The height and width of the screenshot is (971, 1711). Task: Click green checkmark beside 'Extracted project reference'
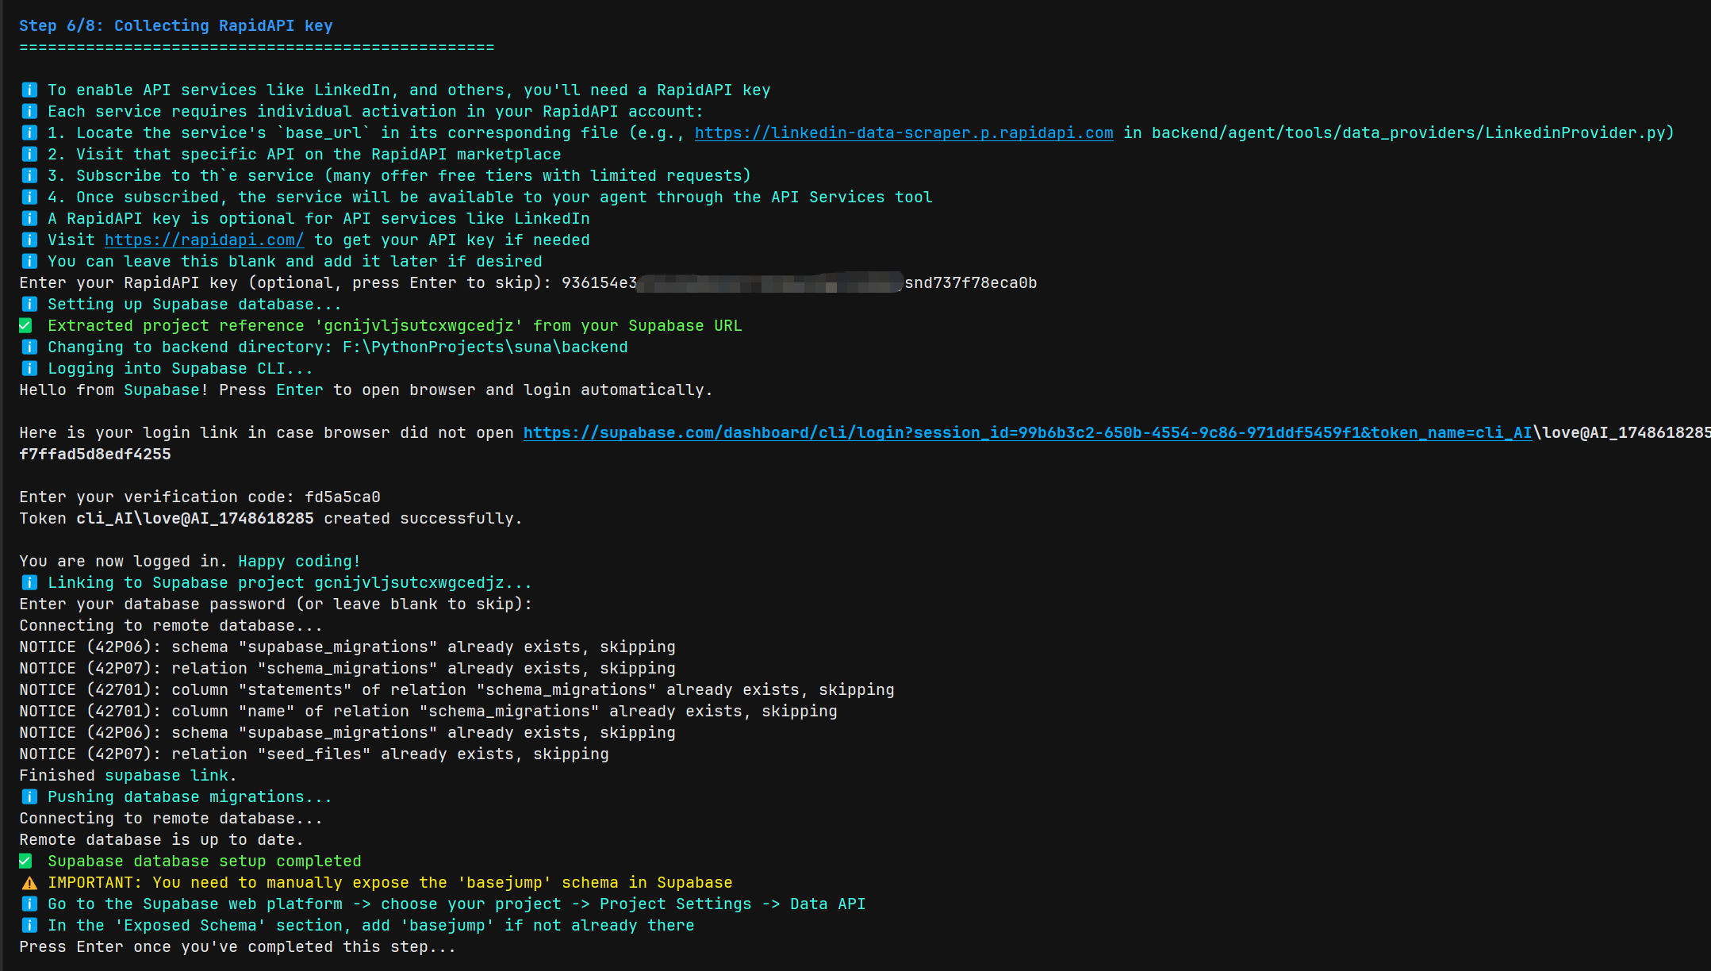(26, 326)
